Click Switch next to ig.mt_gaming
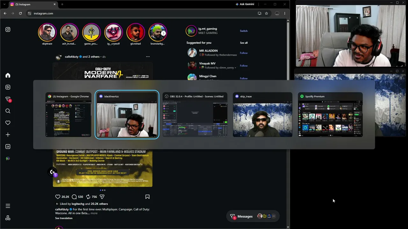 pos(244,31)
